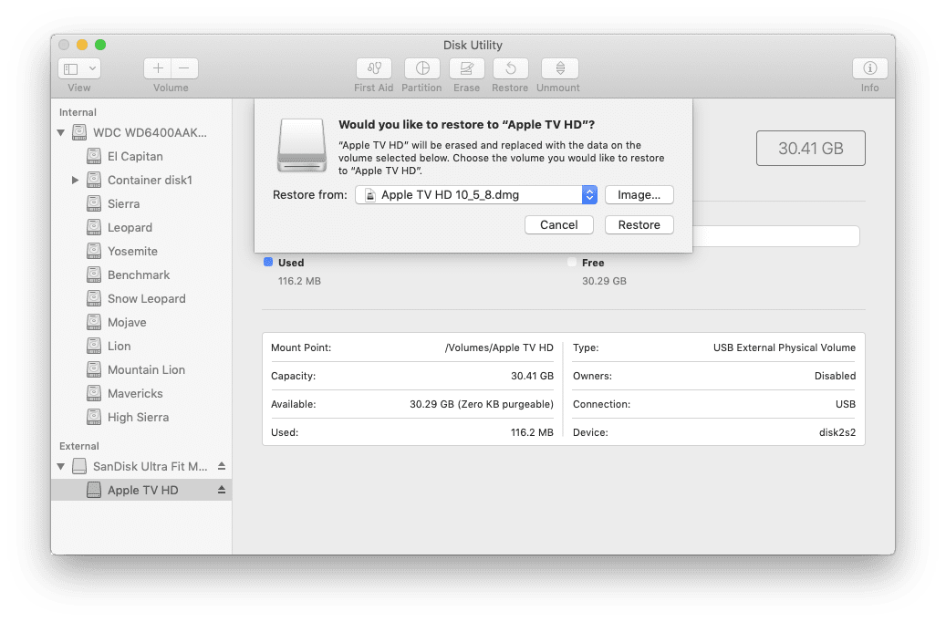Select the Mojave volume in sidebar
946x622 pixels.
127,322
